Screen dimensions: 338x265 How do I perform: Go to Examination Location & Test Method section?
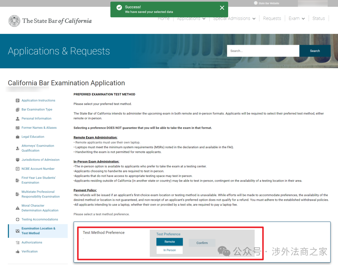38,231
